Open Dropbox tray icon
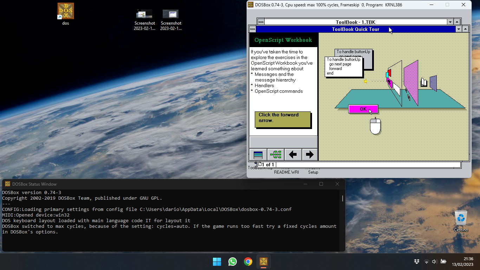Image resolution: width=480 pixels, height=270 pixels. point(417,262)
